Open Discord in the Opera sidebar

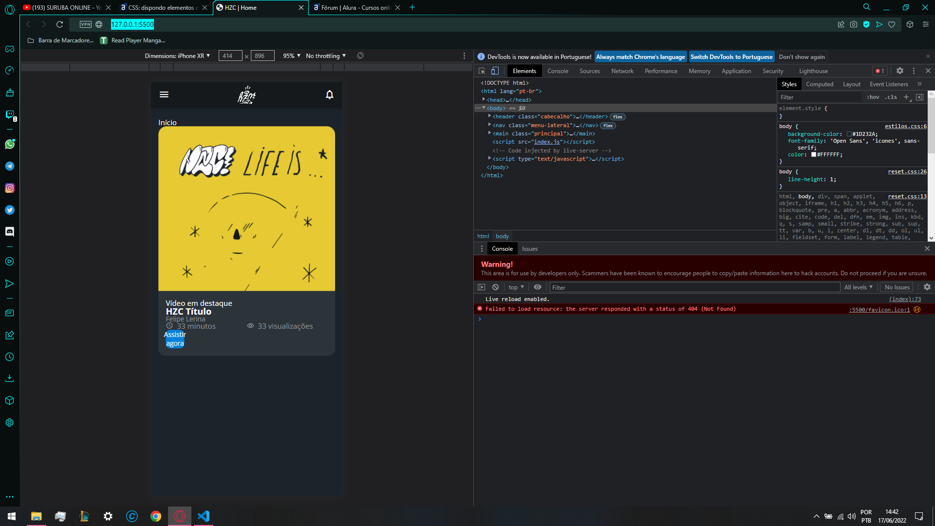point(10,232)
